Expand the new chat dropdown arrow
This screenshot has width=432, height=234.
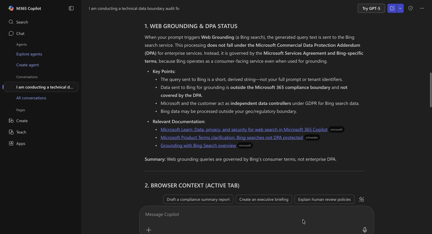pyautogui.click(x=400, y=8)
